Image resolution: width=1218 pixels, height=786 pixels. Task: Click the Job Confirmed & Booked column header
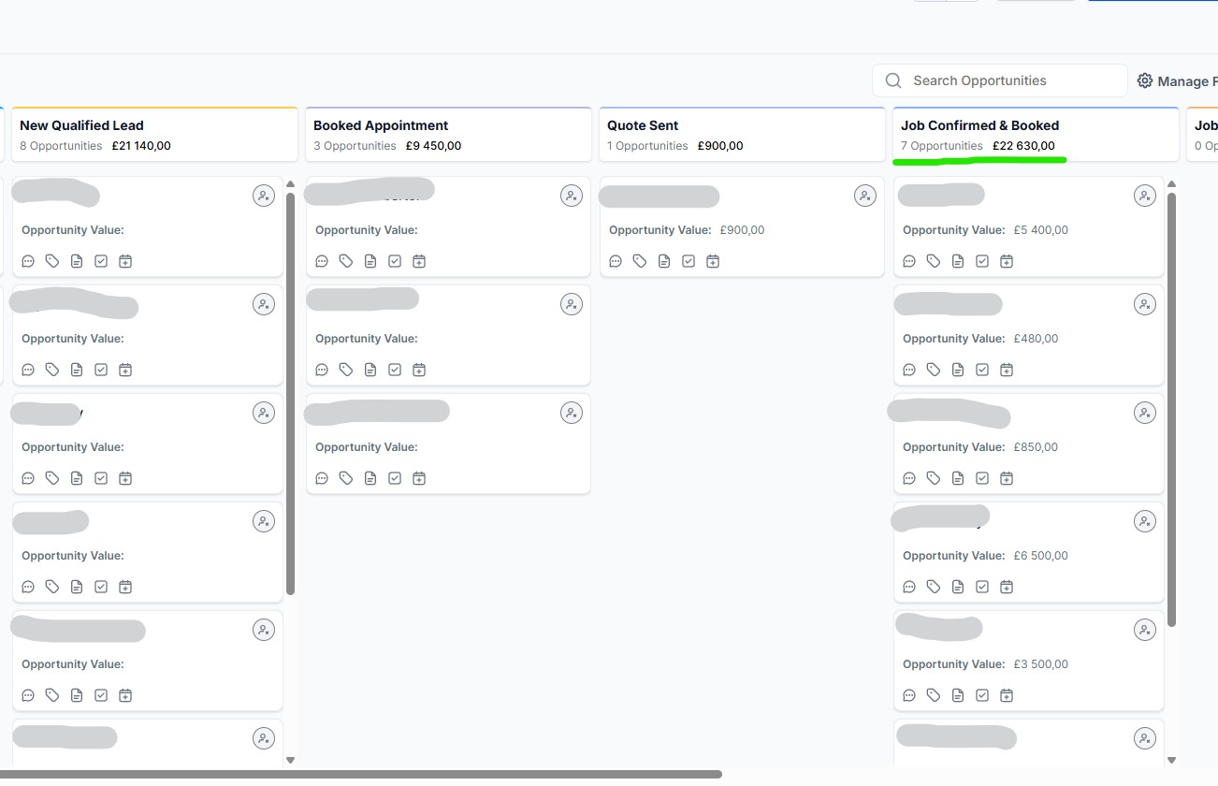pyautogui.click(x=979, y=124)
